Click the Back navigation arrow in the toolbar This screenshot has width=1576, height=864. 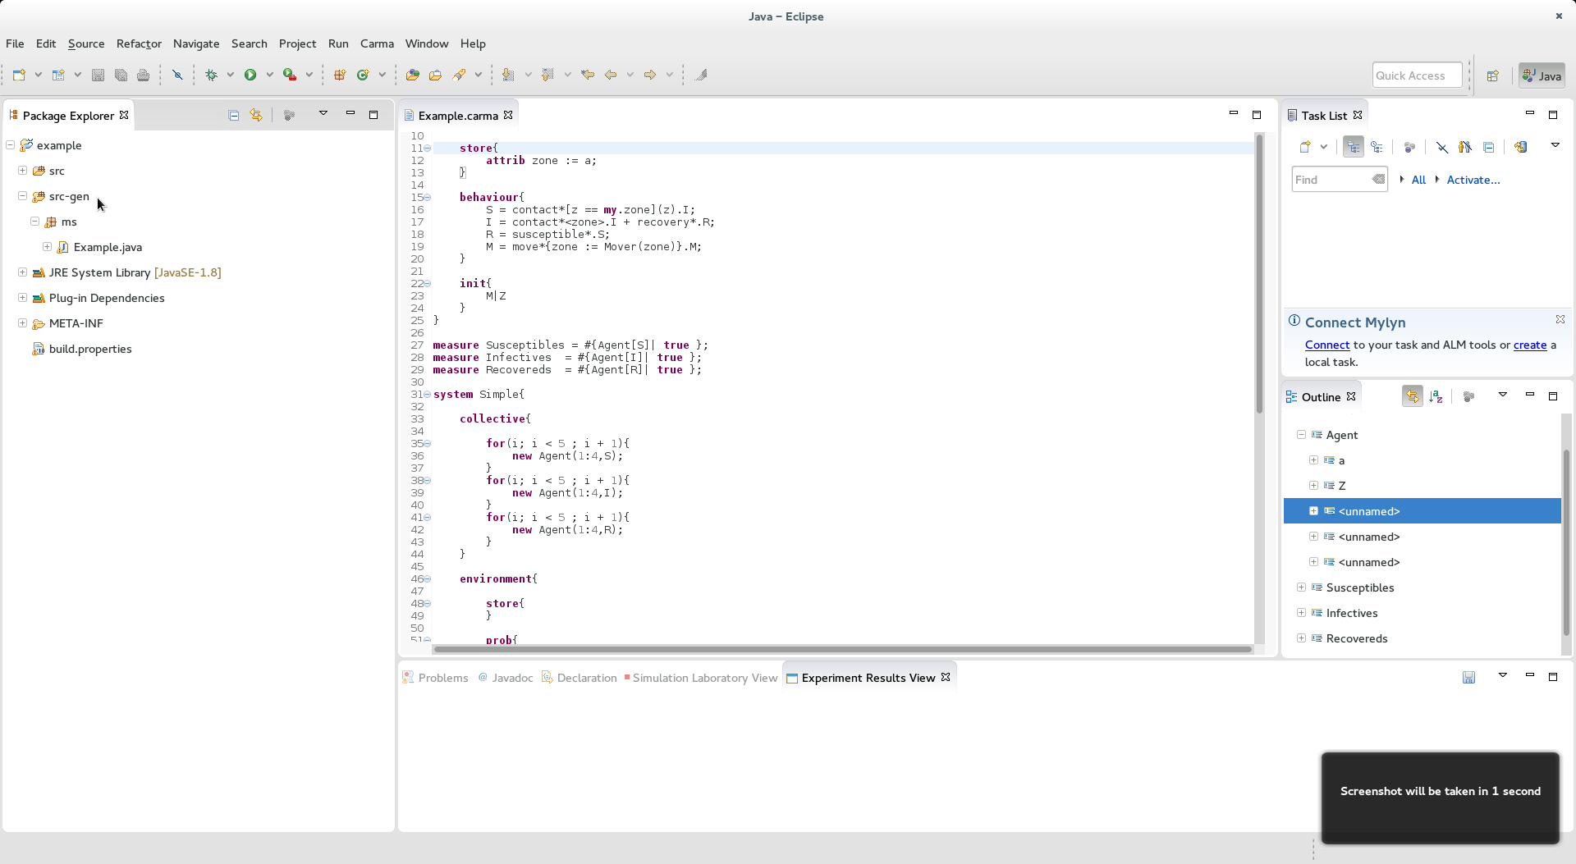tap(611, 75)
